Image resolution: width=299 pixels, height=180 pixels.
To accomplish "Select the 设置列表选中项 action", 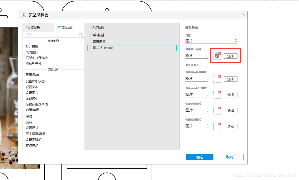I will coord(37,104).
